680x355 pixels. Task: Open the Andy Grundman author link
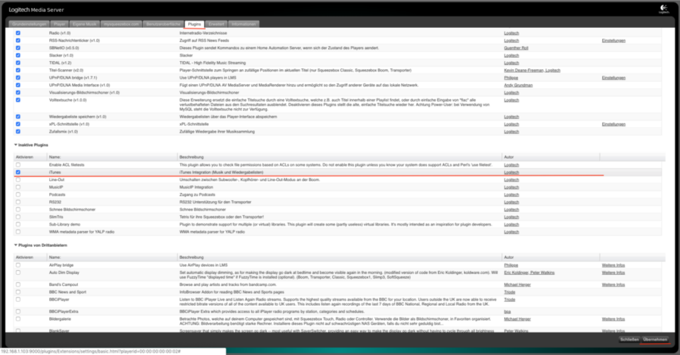[518, 86]
